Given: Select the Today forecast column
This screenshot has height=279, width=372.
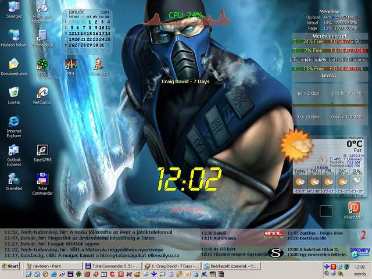Looking at the screenshot, I should [300, 181].
